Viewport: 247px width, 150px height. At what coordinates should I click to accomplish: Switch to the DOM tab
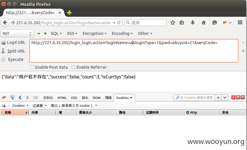click(x=96, y=97)
